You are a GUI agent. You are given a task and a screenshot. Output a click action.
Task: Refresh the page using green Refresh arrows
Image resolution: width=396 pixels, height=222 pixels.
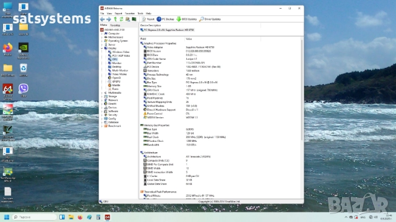click(x=121, y=19)
